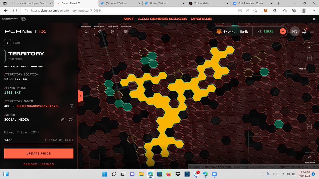Click the browser collections icon
319x179 pixels.
pyautogui.click(x=294, y=11)
